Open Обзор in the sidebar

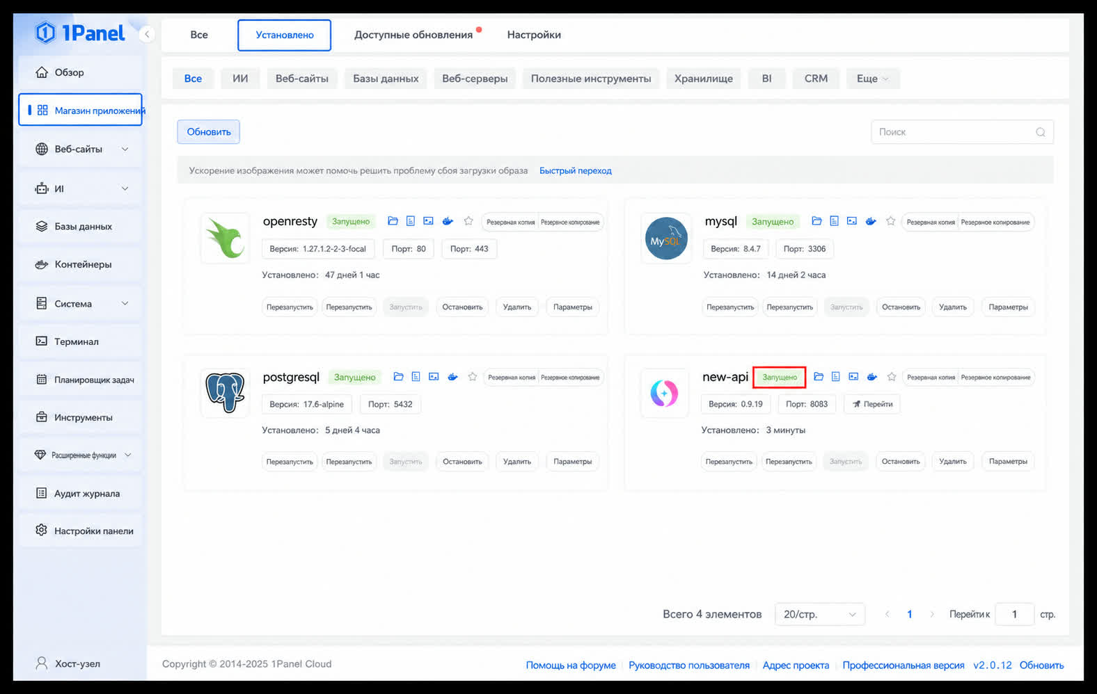point(81,72)
